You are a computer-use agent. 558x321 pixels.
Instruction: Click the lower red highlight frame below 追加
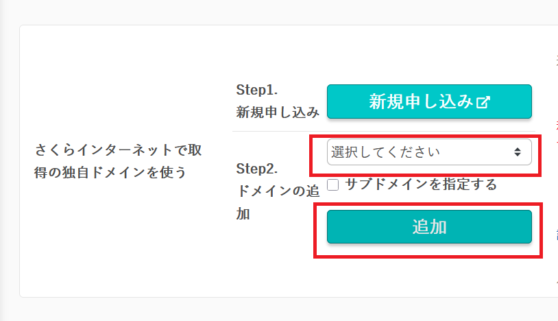point(428,257)
